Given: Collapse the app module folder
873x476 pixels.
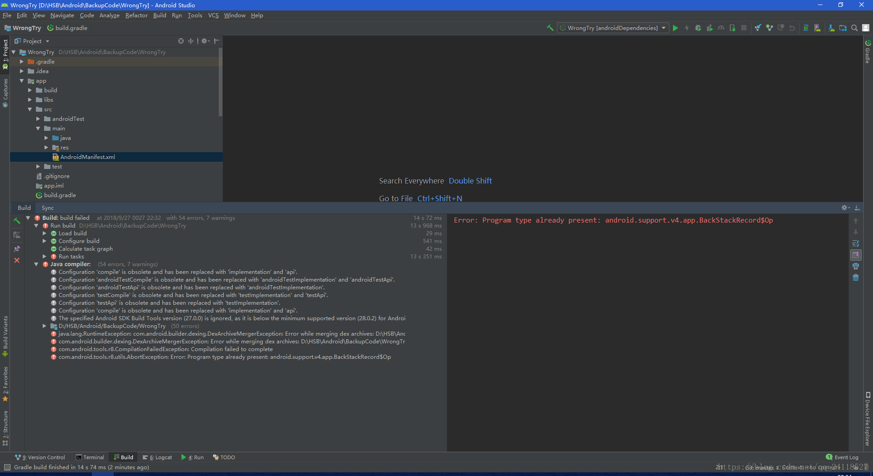Looking at the screenshot, I should [21, 80].
